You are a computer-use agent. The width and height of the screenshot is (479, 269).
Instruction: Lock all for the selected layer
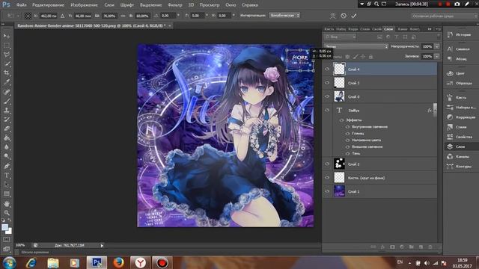tap(370, 57)
